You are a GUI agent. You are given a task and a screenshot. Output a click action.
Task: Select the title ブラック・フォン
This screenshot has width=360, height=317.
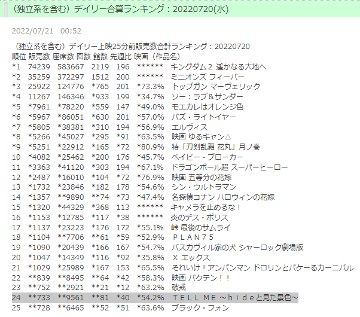pos(200,308)
